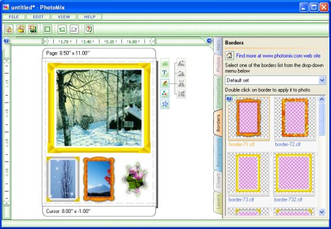The image size is (331, 229).
Task: Click the blue help icon beside the ruler
Action: 7,40
